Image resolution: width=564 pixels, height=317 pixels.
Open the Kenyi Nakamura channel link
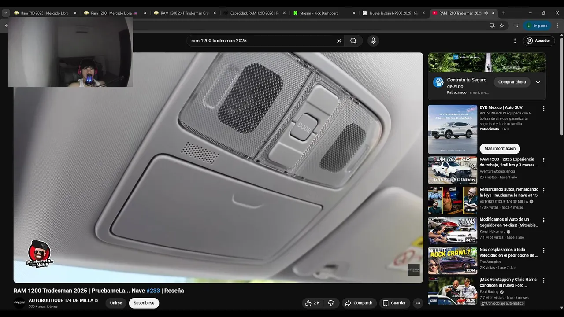point(493,232)
